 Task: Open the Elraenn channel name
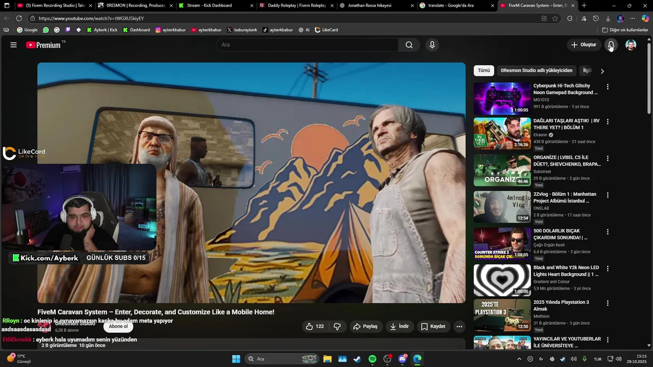pyautogui.click(x=540, y=135)
